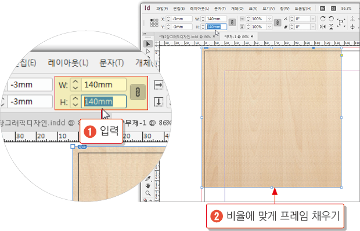Flip the frame horizontally
The width and height of the screenshot is (360, 231).
[323, 27]
